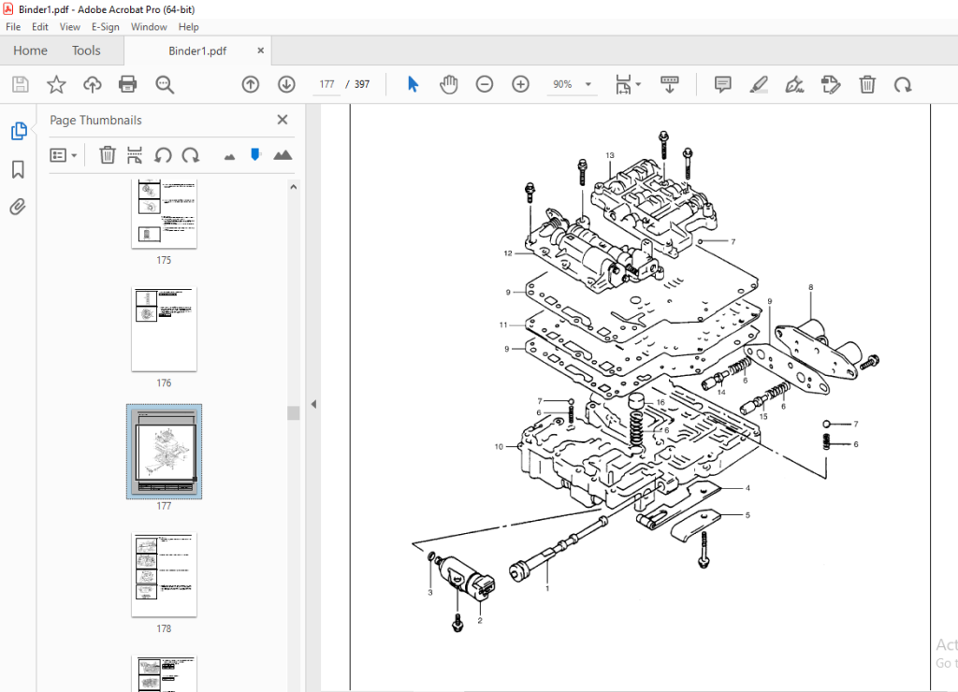958x692 pixels.
Task: Go to previous page arrow
Action: (x=251, y=84)
